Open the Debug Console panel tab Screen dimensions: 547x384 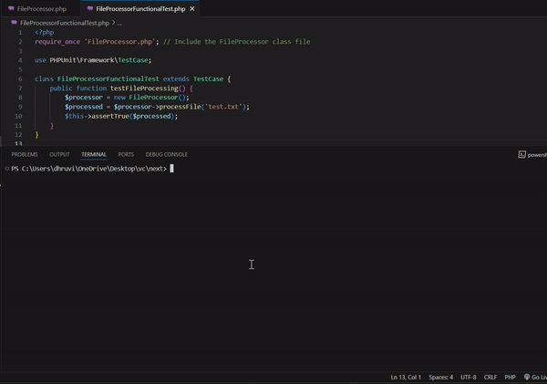[x=167, y=154]
